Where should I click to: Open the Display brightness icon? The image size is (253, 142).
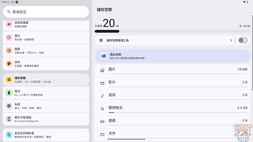pyautogui.click(x=9, y=51)
